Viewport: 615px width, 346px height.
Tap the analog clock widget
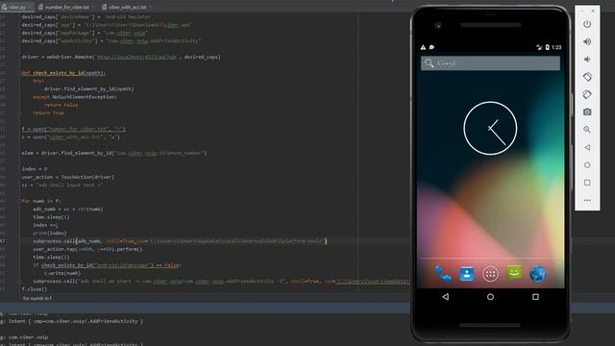point(490,128)
